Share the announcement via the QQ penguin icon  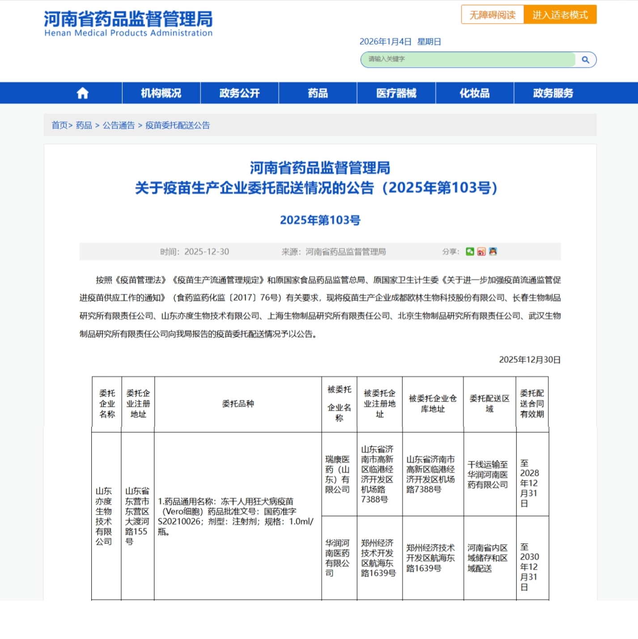(x=493, y=251)
